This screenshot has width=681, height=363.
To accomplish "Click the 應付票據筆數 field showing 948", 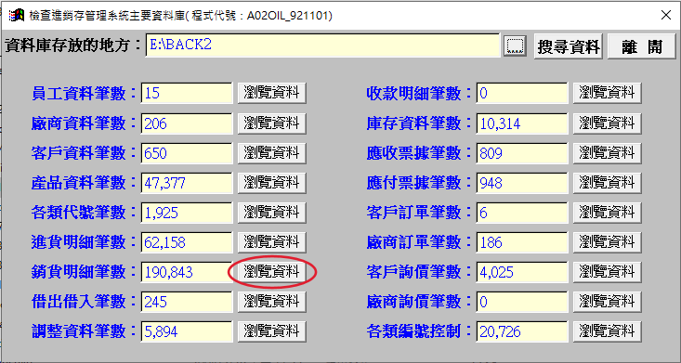I will [x=522, y=183].
